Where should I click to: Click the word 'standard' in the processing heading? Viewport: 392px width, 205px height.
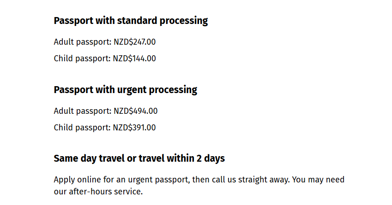(137, 21)
